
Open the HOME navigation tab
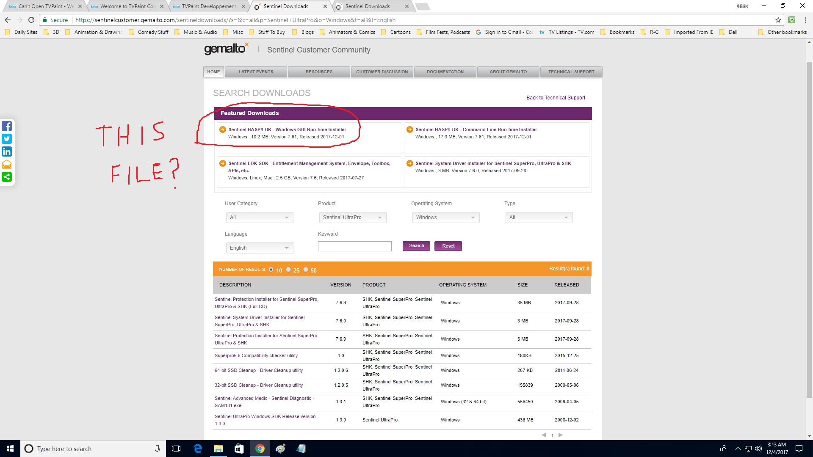pos(213,72)
